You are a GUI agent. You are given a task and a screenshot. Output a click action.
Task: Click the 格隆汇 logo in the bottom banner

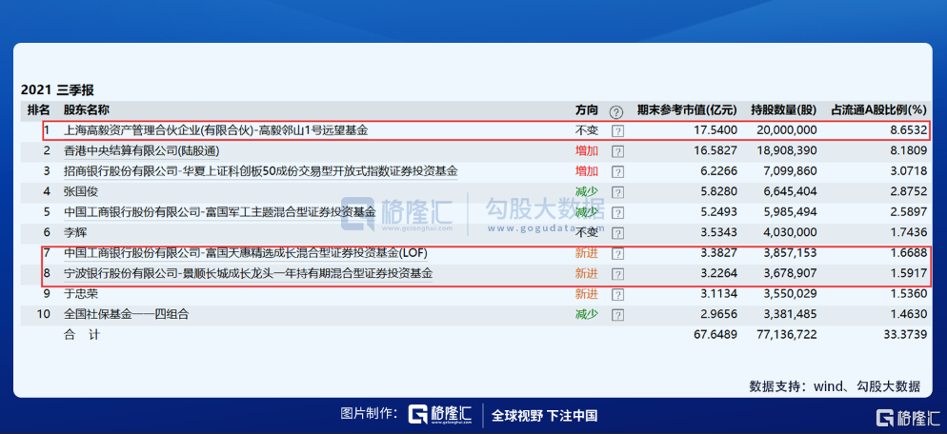(x=440, y=415)
